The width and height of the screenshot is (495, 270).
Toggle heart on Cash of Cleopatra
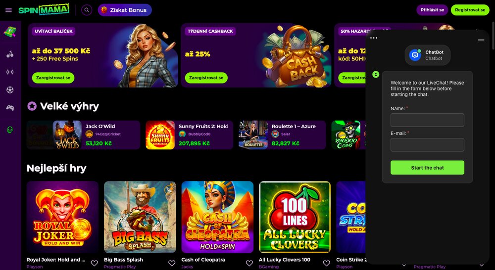point(249,263)
